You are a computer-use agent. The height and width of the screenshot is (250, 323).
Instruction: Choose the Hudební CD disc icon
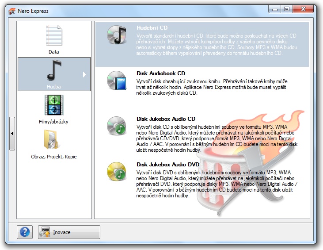pos(117,35)
